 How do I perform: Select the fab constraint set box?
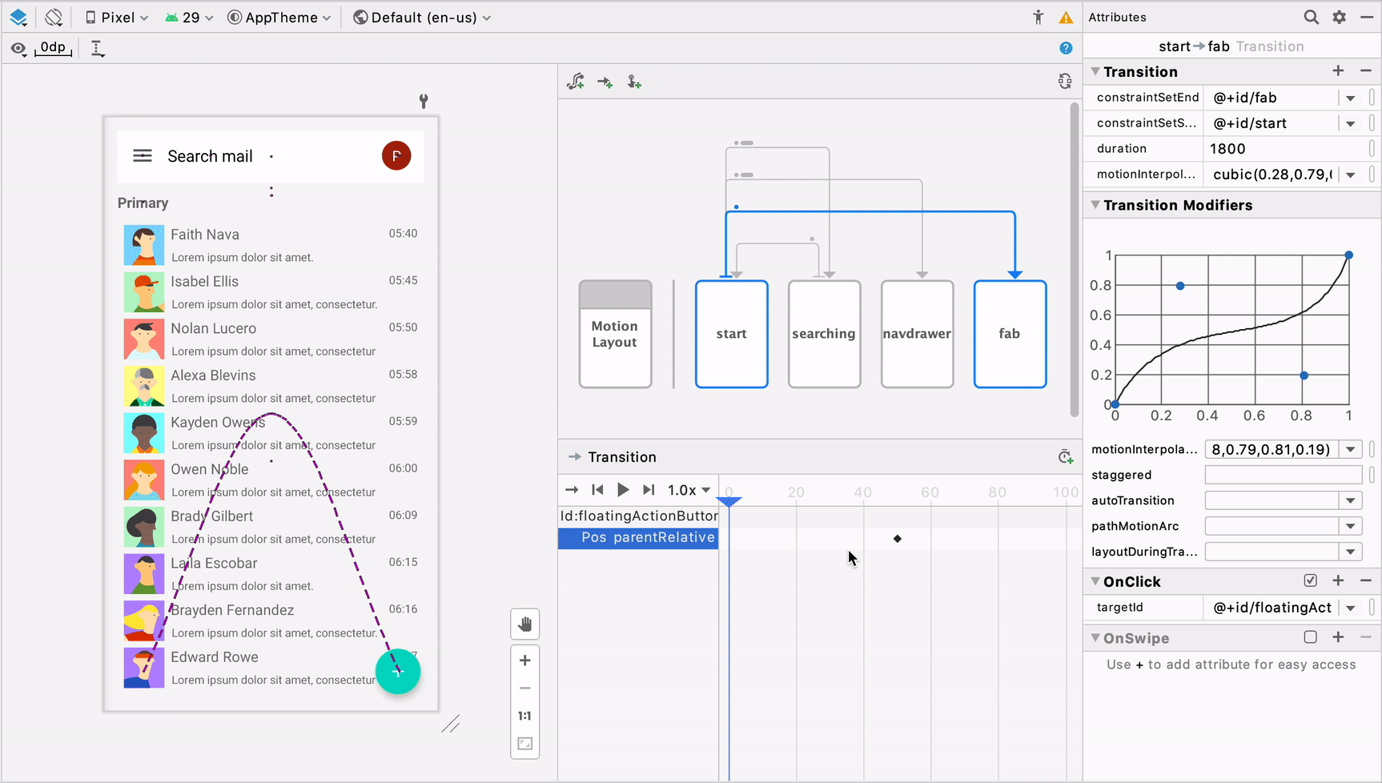tap(1010, 334)
